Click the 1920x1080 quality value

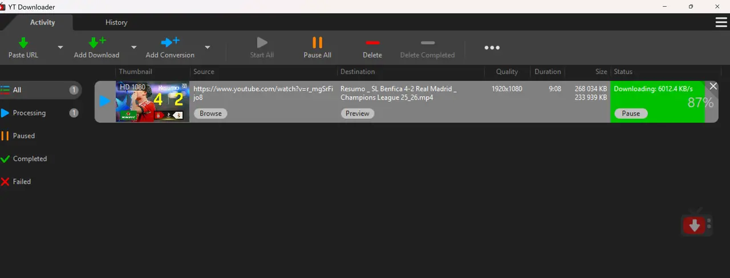coord(507,89)
